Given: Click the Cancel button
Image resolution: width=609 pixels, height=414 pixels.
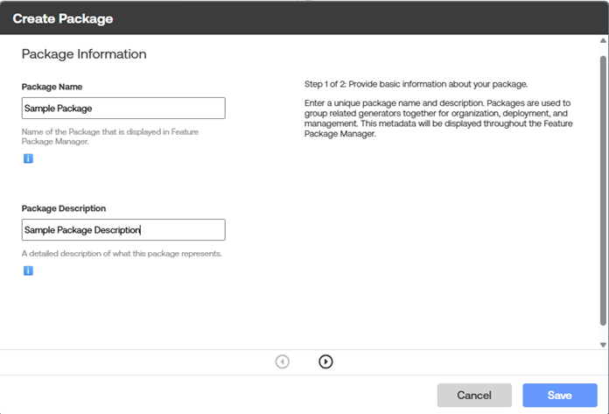Looking at the screenshot, I should [x=474, y=395].
